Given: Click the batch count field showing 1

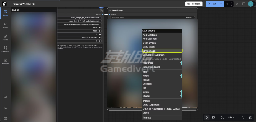Looking at the screenshot, I should pyautogui.click(x=227, y=4).
